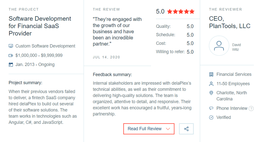The height and width of the screenshot is (142, 262).
Task: Click the five-star rating display
Action: click(181, 12)
